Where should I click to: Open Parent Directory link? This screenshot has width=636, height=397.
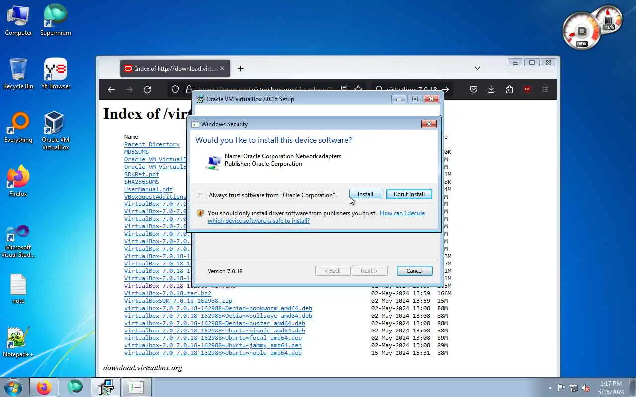tap(152, 144)
